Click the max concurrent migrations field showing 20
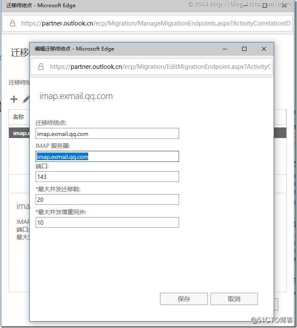This screenshot has width=297, height=328. click(107, 200)
